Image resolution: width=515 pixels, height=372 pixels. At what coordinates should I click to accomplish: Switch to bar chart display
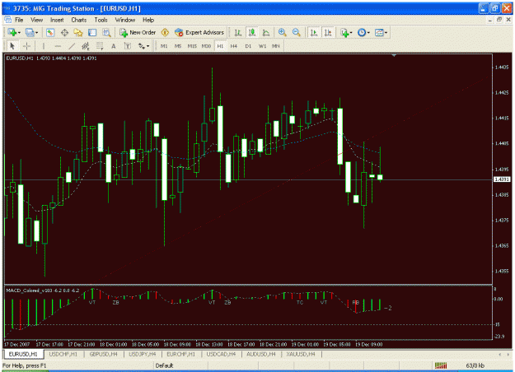[238, 32]
